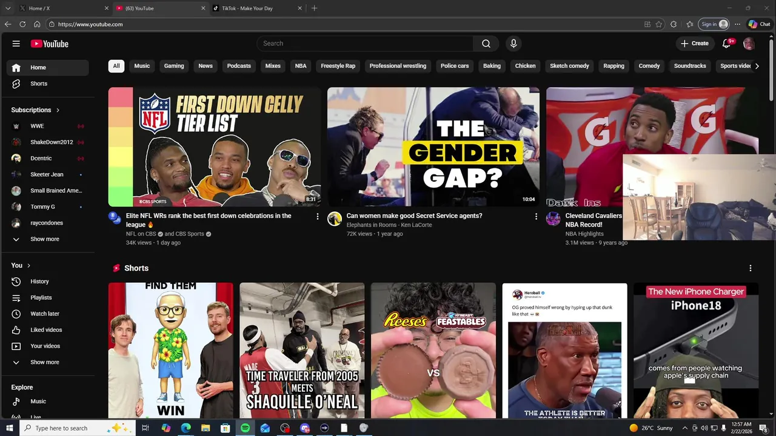Viewport: 776px width, 436px height.
Task: Reload the page with the refresh icon
Action: point(22,24)
